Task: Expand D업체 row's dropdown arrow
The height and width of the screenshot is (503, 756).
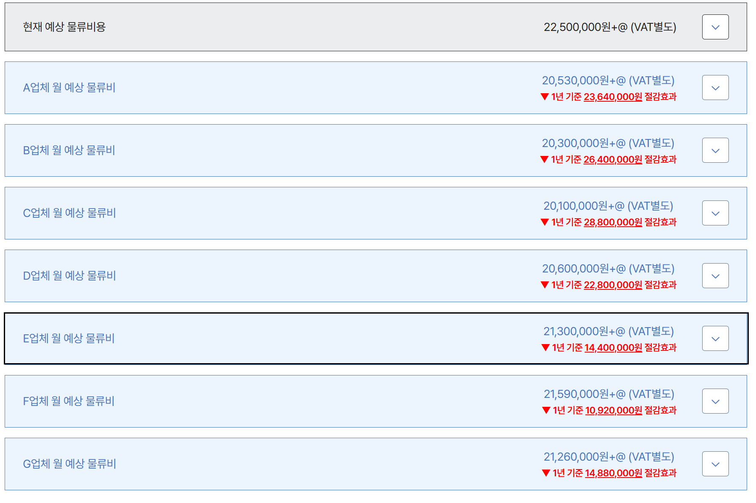Action: (x=715, y=276)
